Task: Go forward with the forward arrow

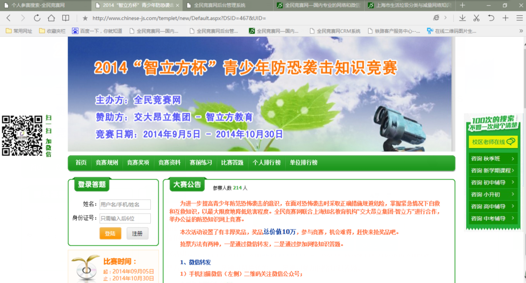Action: point(22,18)
